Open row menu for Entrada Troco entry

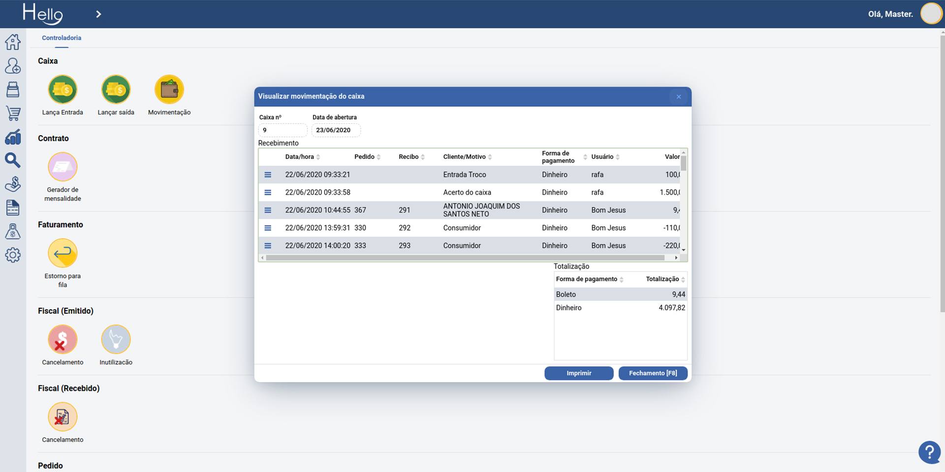tap(268, 175)
